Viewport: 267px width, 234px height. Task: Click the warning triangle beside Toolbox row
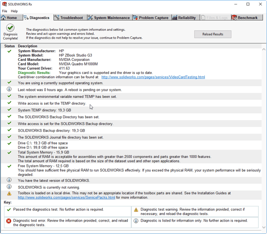(x=9, y=194)
